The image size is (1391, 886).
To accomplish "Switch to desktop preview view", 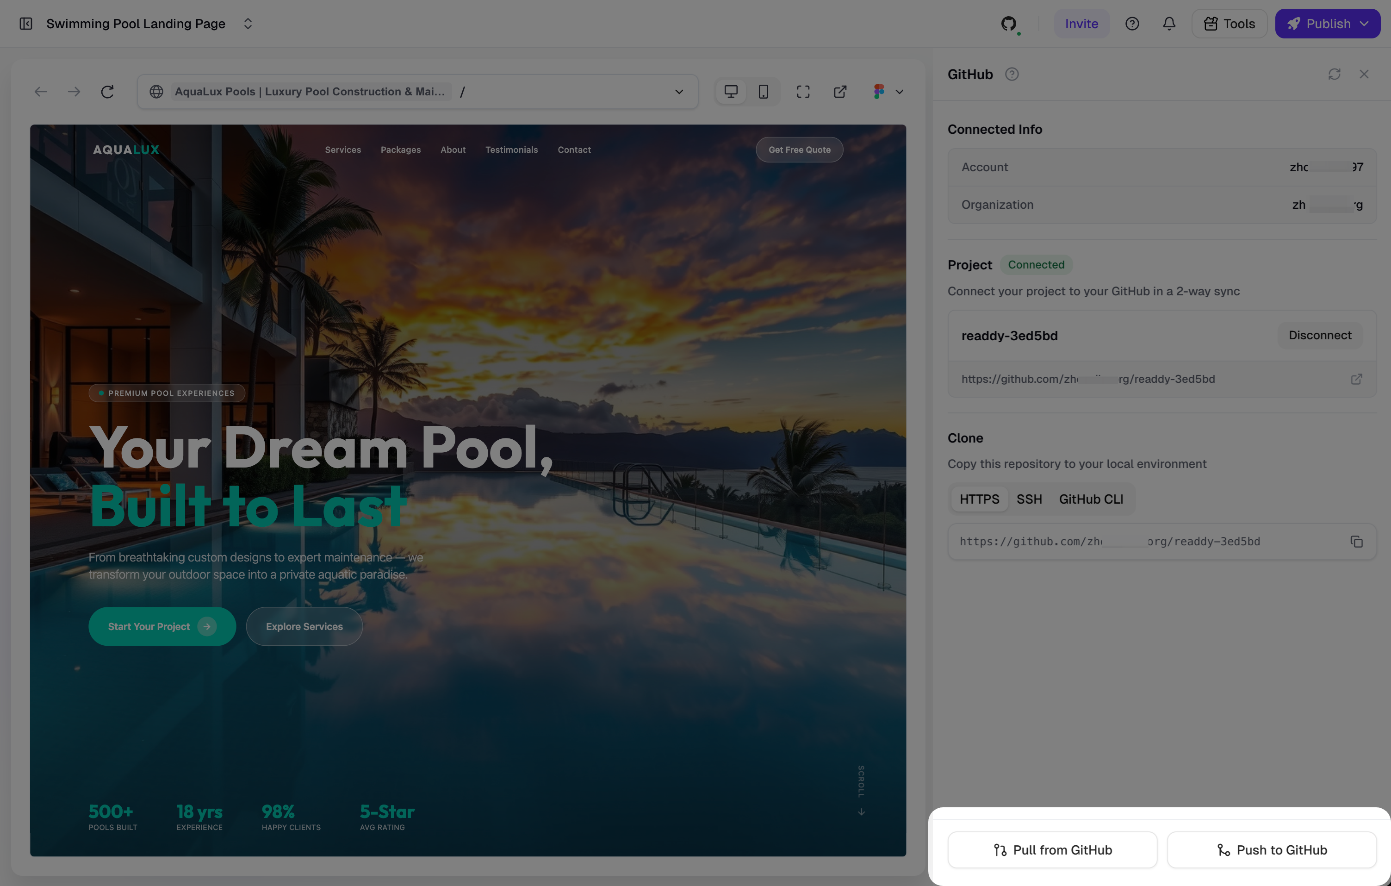I will [731, 91].
